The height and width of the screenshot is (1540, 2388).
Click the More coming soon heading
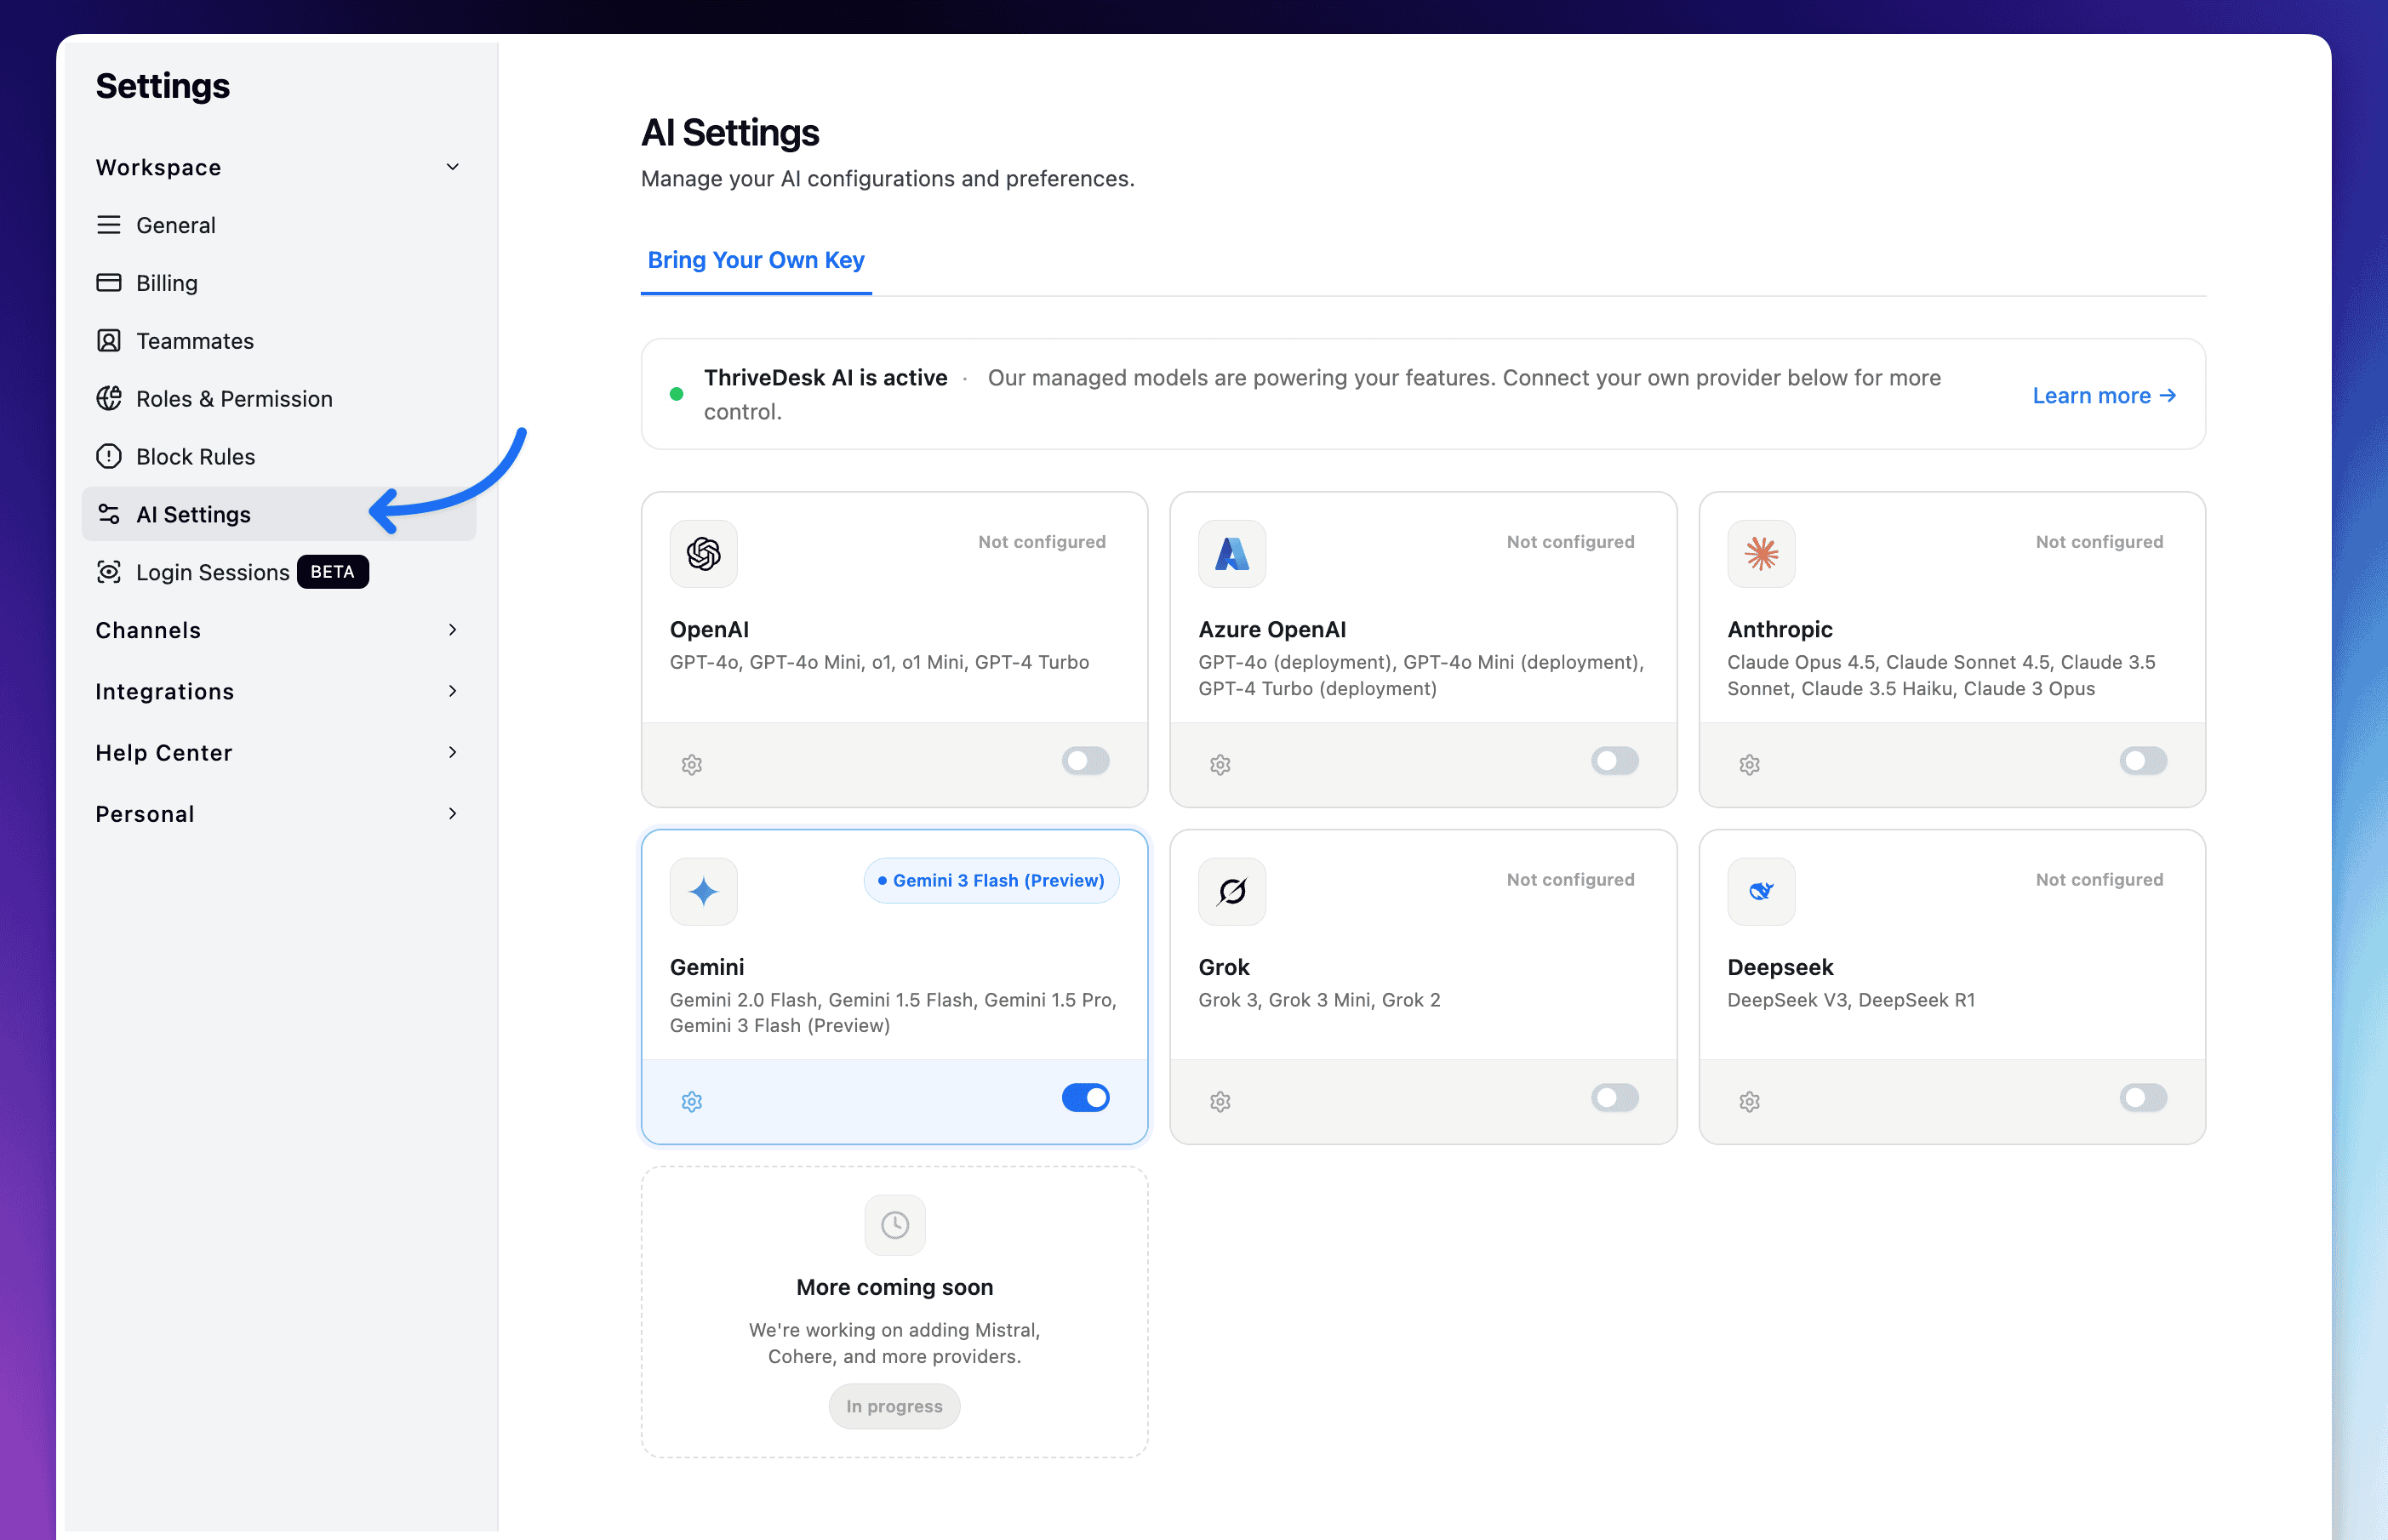coord(895,1287)
